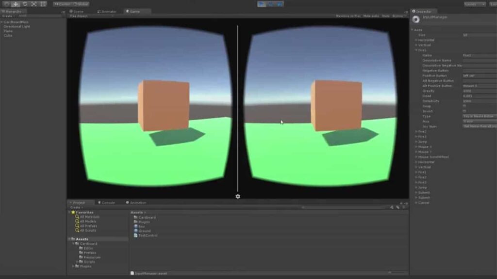
Task: Toggle Mute audio in Game view
Action: 371,16
